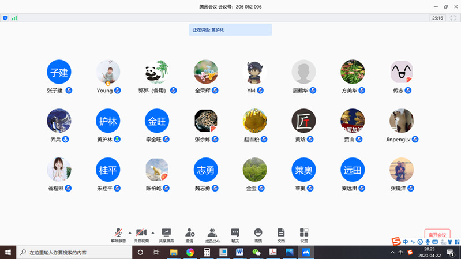Open the 聊天 chat icon
This screenshot has height=259, width=461.
tap(235, 234)
